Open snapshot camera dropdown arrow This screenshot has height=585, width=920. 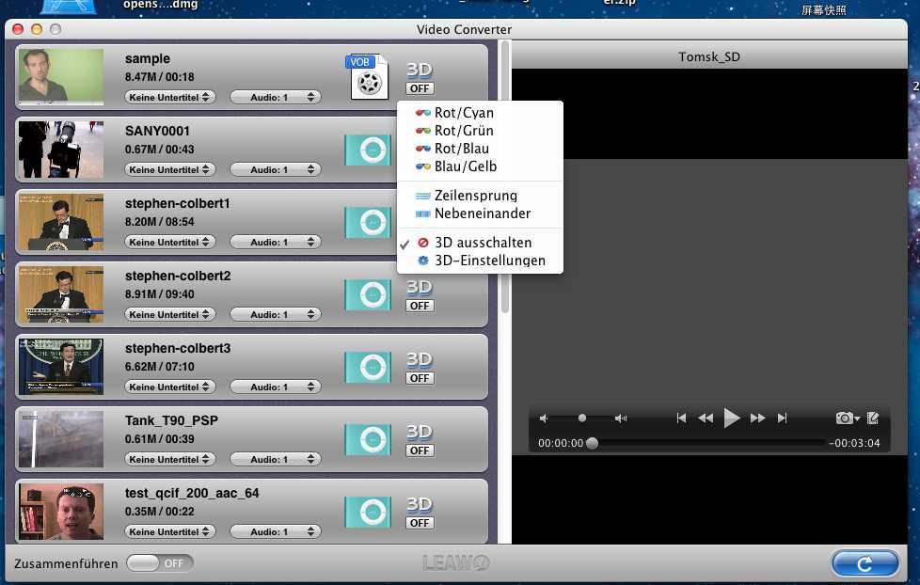click(857, 419)
